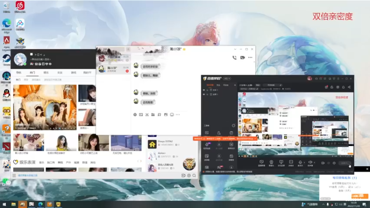The image size is (370, 208).
Task: Select 户外 category under 娱乐表演
Action: tap(68, 163)
